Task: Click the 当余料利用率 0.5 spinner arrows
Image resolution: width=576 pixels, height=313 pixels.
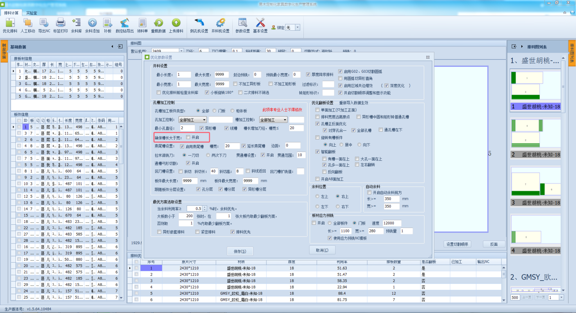Action: (205, 209)
